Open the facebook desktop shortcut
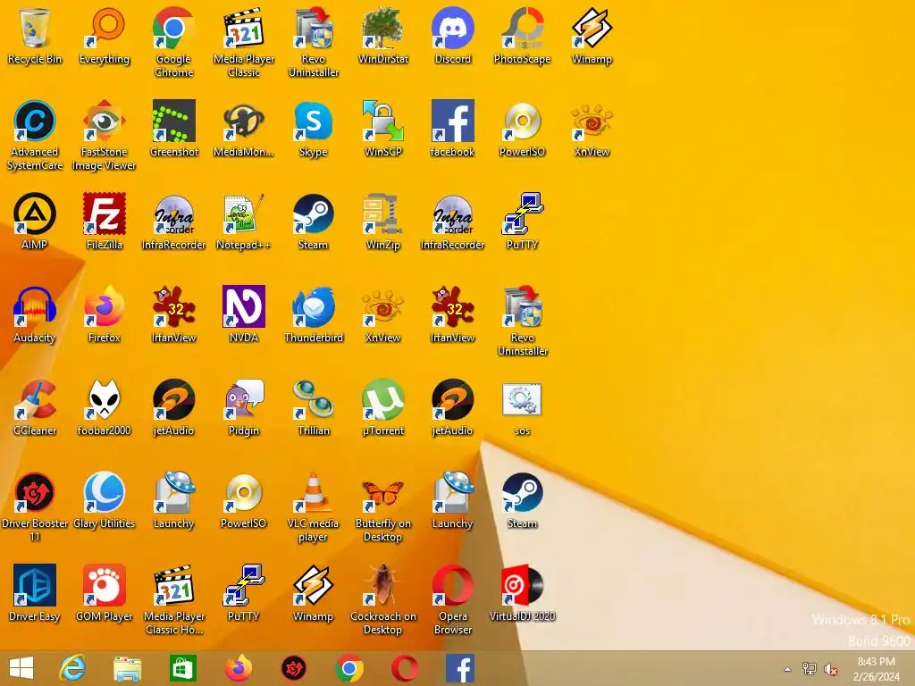 coord(453,130)
